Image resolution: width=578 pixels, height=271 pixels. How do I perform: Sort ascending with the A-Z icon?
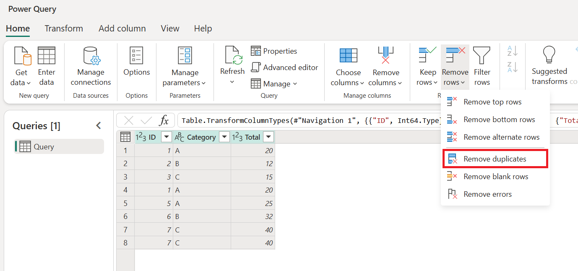click(513, 51)
